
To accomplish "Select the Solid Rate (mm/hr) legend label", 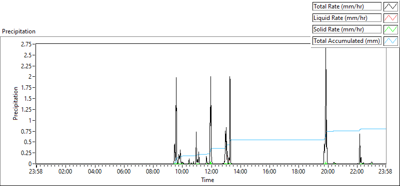I will 347,29.
